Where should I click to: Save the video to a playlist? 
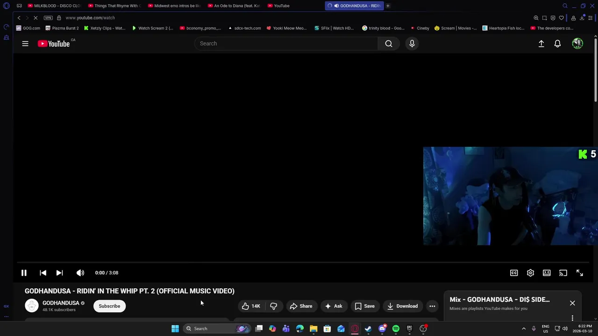[364, 306]
